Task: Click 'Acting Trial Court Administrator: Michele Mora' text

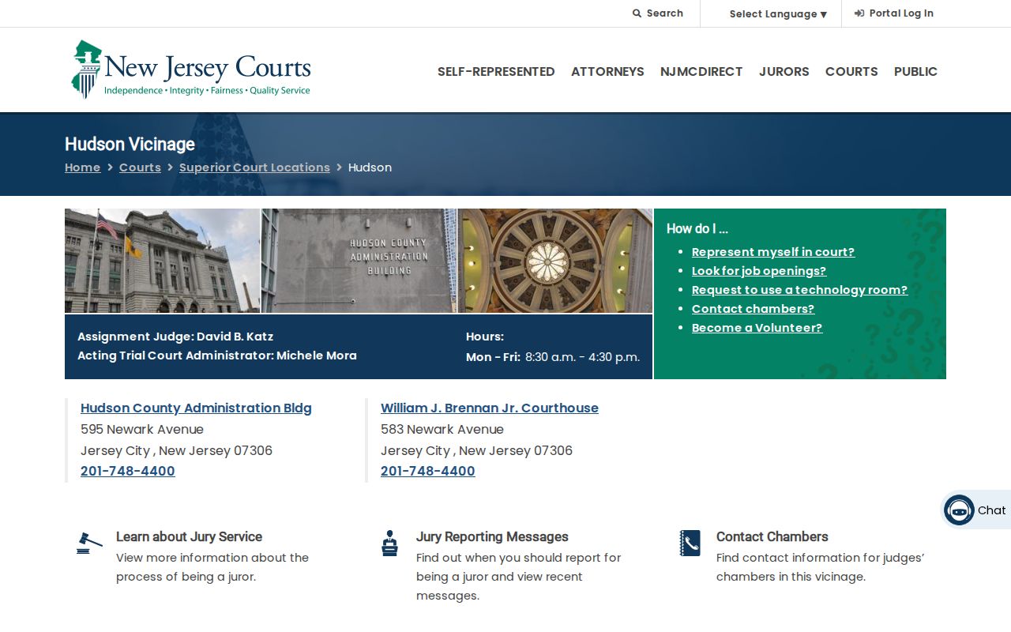Action: [x=217, y=355]
